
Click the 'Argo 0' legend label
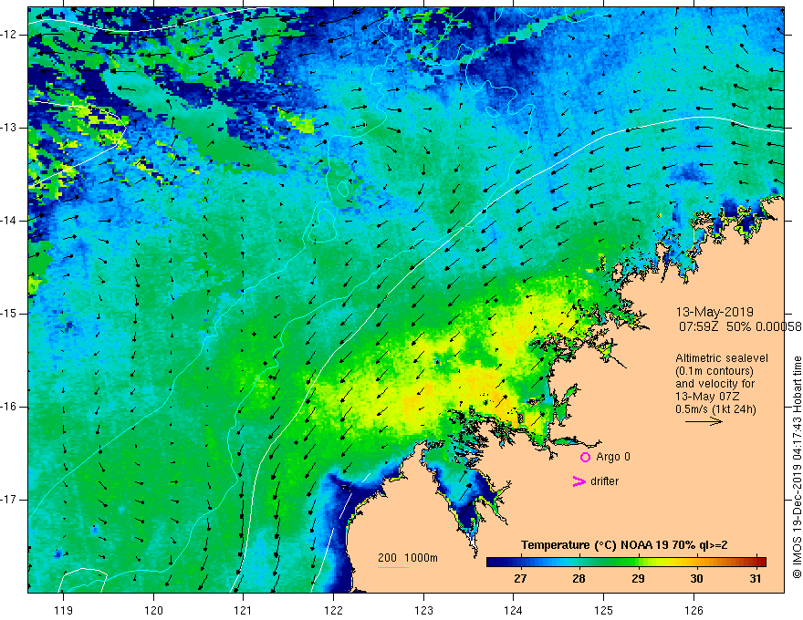[613, 457]
